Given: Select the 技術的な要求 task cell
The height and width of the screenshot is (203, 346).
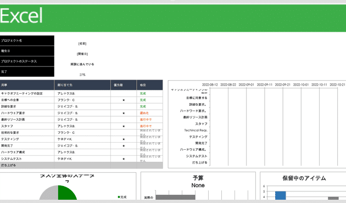Looking at the screenshot, I should point(27,133).
